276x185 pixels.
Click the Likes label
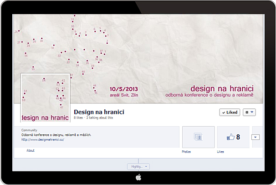(220, 151)
